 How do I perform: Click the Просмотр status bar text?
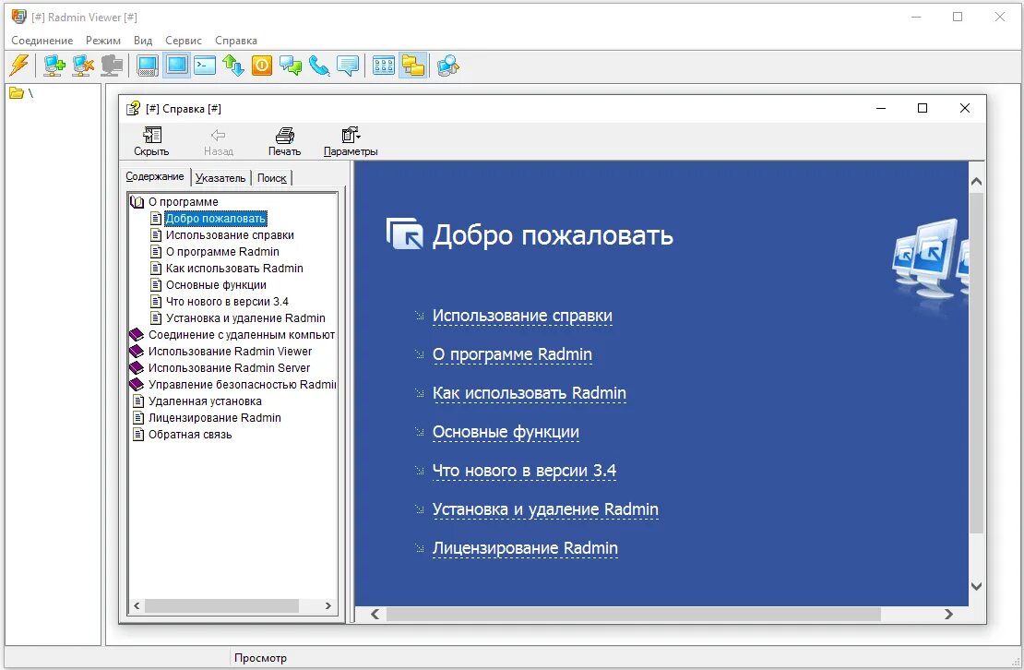coord(260,658)
